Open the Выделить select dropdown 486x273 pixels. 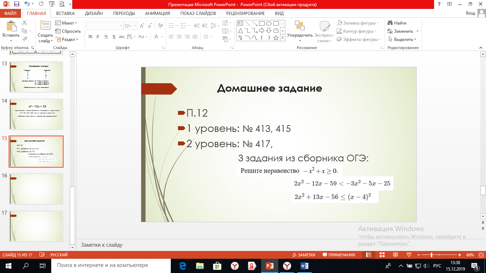(x=402, y=39)
